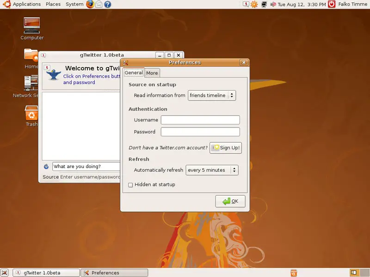Click the What are you doing? text box
Viewport: 370px width, 277px height.
(86, 167)
